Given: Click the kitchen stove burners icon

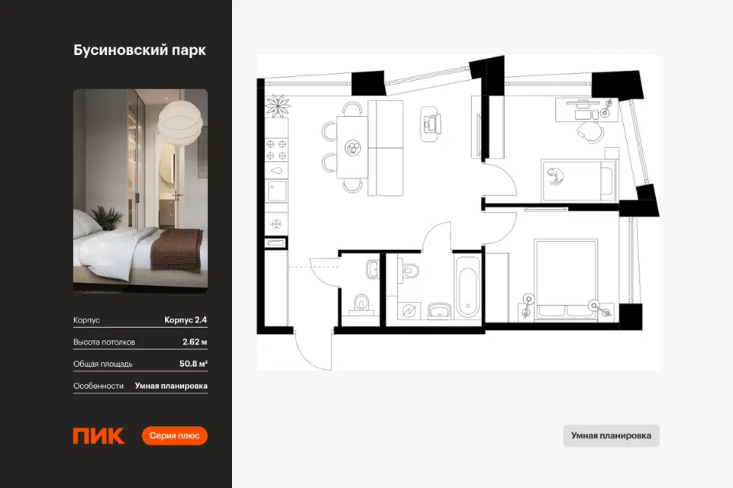Looking at the screenshot, I should pos(276,150).
